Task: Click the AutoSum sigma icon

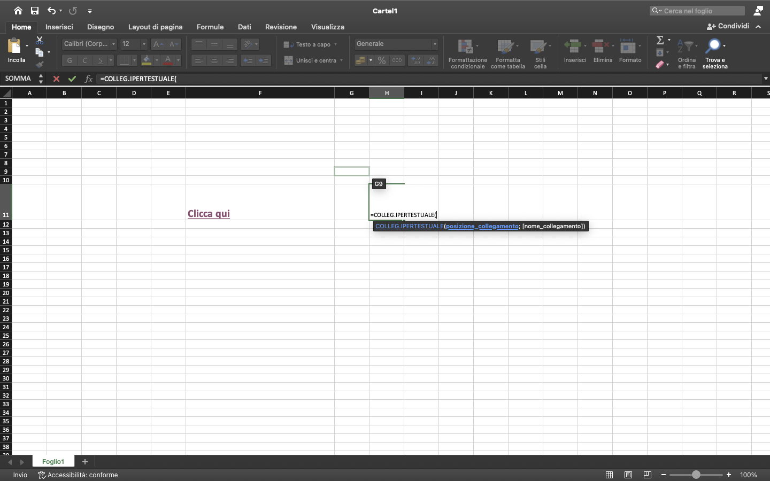Action: tap(660, 40)
